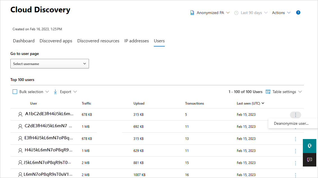Image resolution: width=318 pixels, height=178 pixels.
Task: Open more options for user L6mN7oP8qR9sT0uV1
Action: (x=296, y=175)
